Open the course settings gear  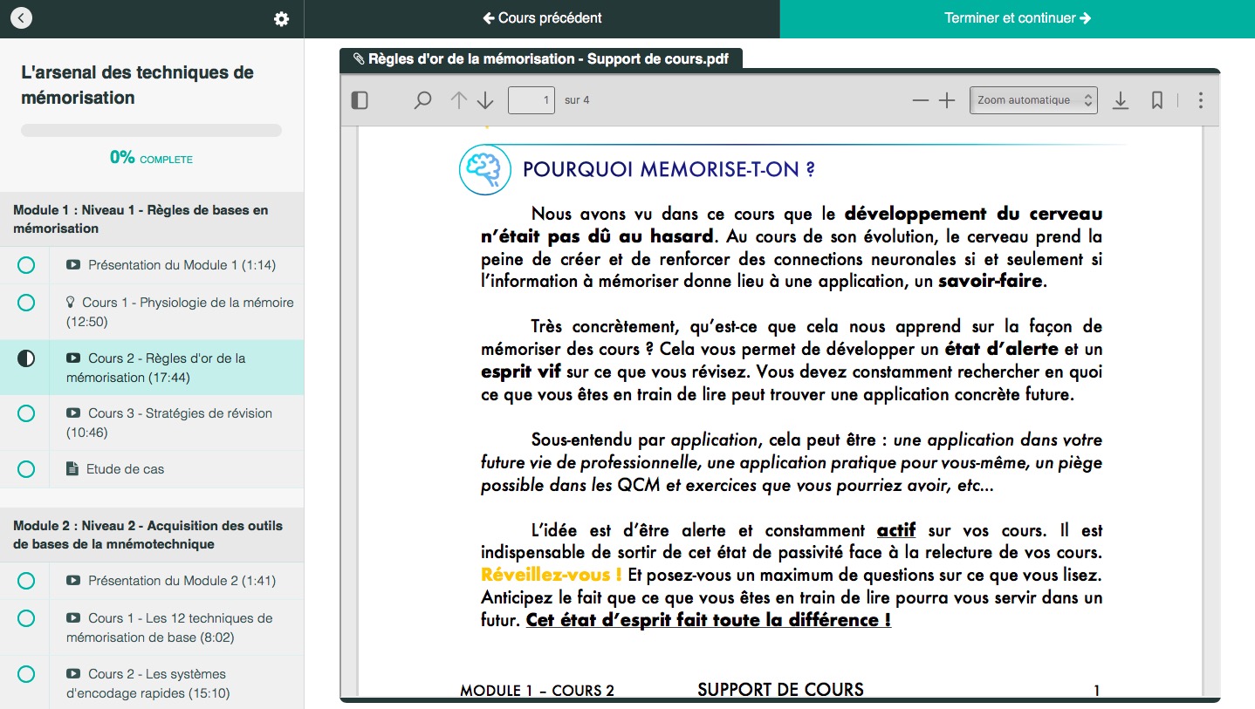(281, 19)
